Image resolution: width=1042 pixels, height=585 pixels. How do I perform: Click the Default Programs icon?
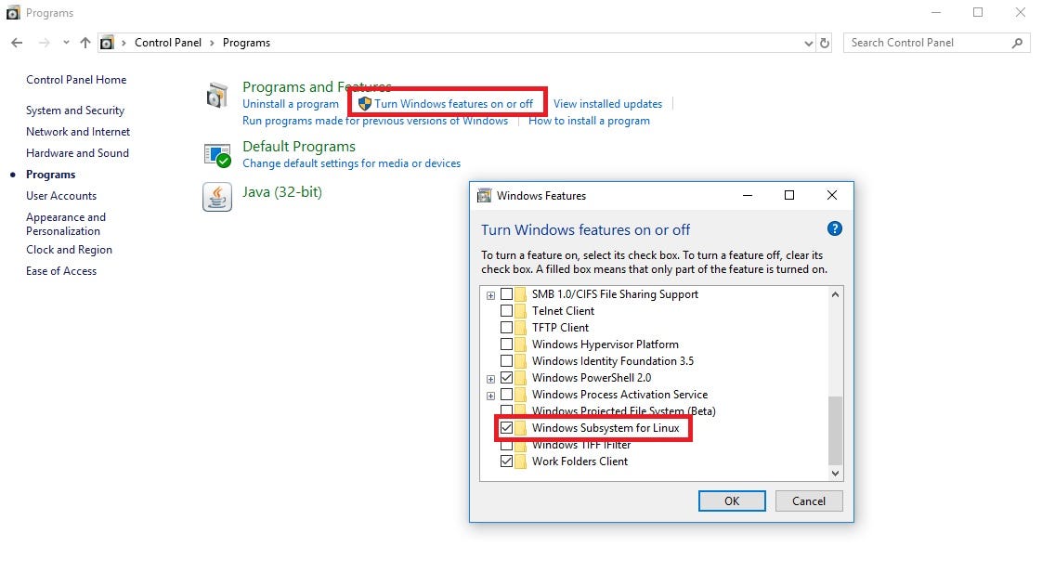tap(217, 156)
